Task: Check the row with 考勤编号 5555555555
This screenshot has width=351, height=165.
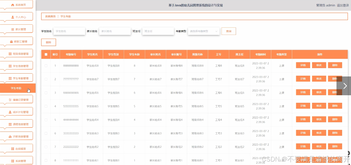Action: coord(46,106)
